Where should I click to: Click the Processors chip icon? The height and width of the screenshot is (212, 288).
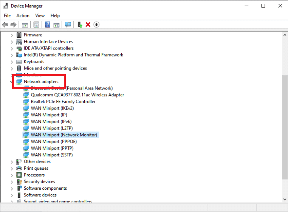click(x=19, y=175)
